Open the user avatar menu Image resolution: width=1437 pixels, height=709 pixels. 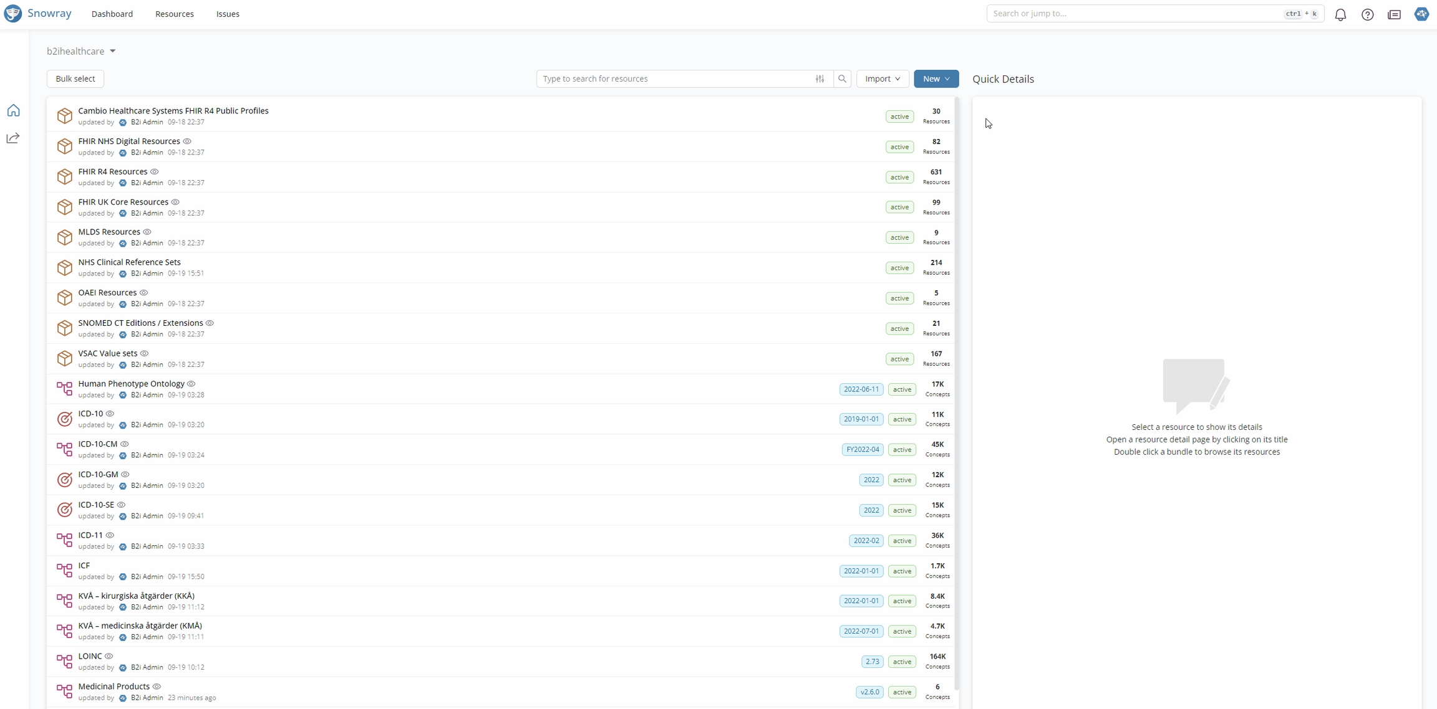(x=1421, y=14)
